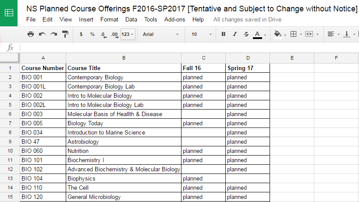Screen dimensions: 359x202
Task: Activate the paint format tool
Action: (x=65, y=34)
